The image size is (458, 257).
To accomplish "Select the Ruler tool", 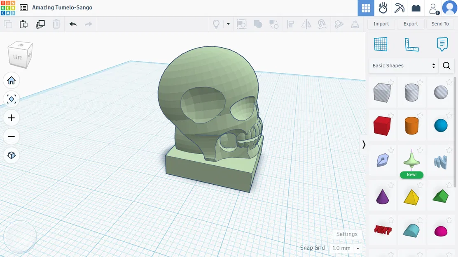I will (x=412, y=44).
